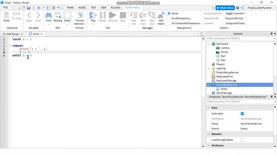Select the Script item under ServerScriptService
The image size is (277, 155).
click(x=224, y=89)
